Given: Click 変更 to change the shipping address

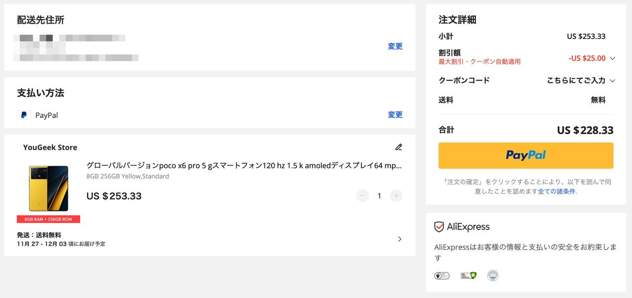Looking at the screenshot, I should 395,46.
